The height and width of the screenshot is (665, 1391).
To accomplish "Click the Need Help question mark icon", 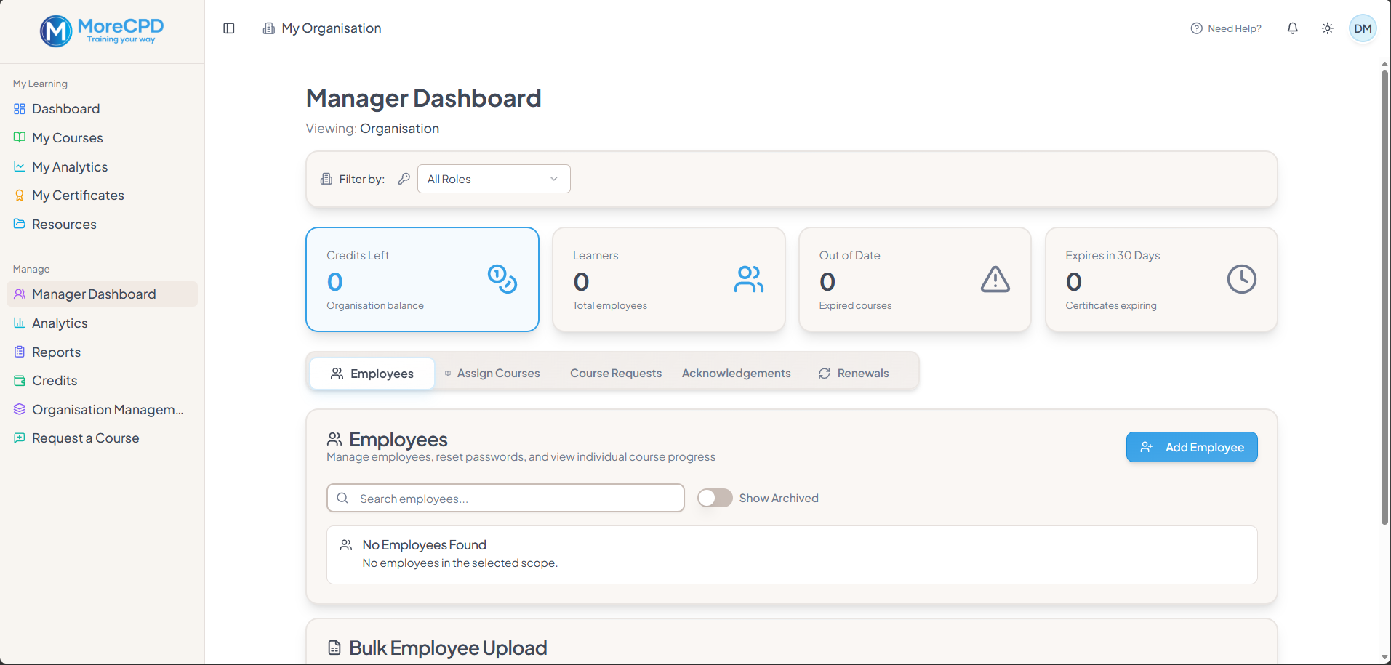I will click(x=1196, y=28).
